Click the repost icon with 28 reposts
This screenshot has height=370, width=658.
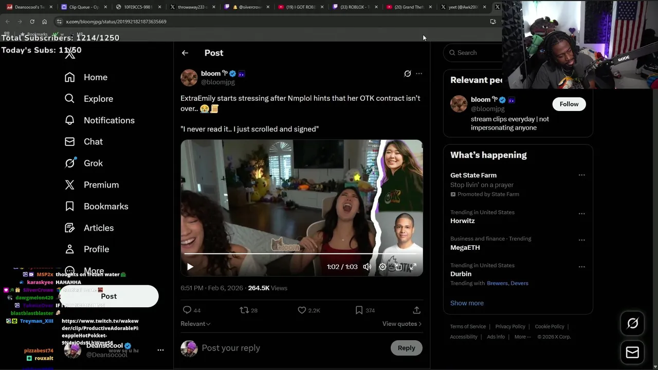point(244,310)
